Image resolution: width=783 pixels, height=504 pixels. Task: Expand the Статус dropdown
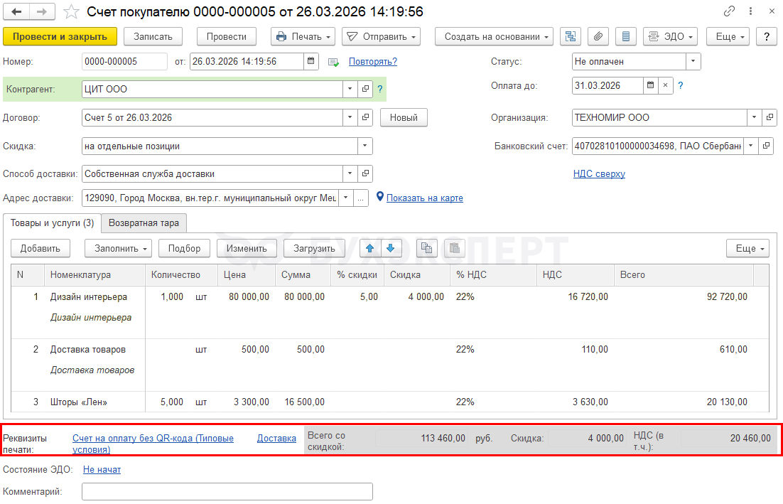(x=693, y=62)
